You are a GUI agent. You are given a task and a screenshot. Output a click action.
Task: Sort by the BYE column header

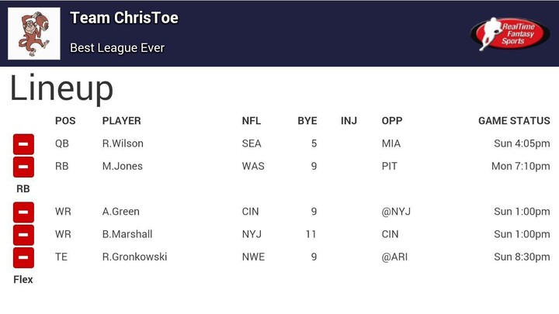tap(307, 121)
